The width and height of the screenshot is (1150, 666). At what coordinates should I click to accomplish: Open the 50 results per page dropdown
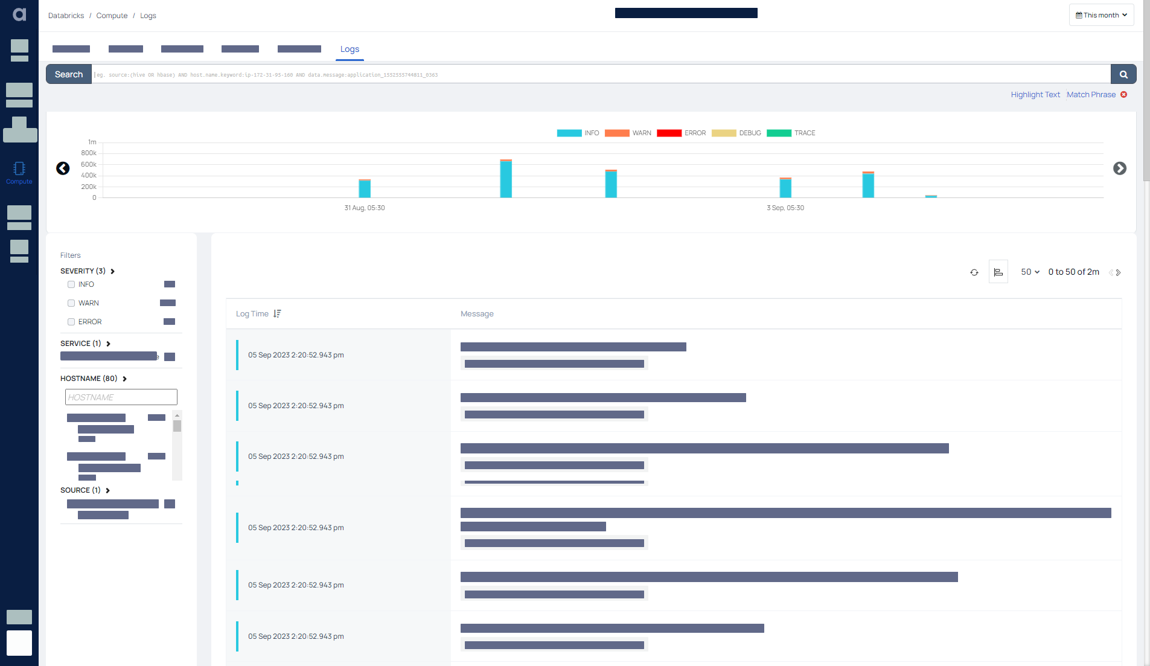pos(1029,272)
